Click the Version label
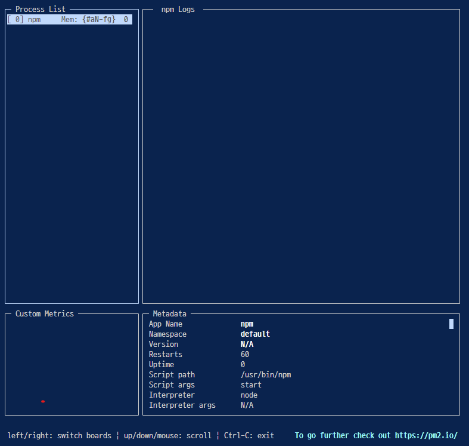The image size is (469, 446). [163, 344]
